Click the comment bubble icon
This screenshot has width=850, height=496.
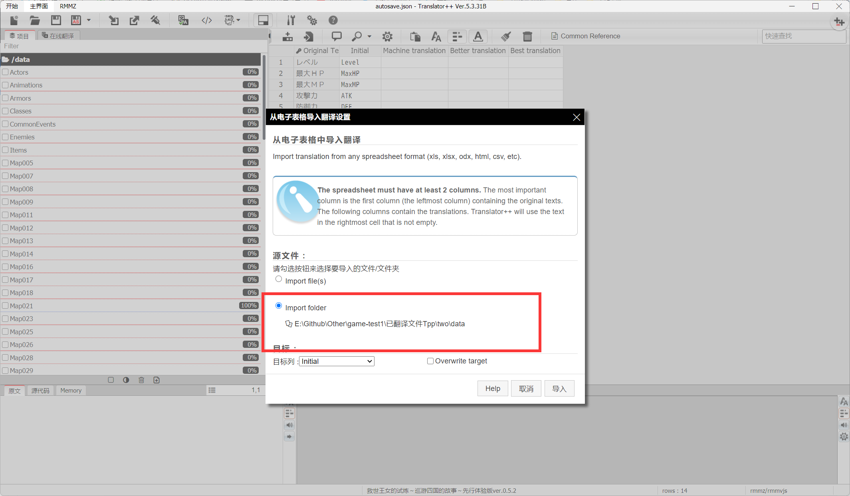pyautogui.click(x=337, y=36)
